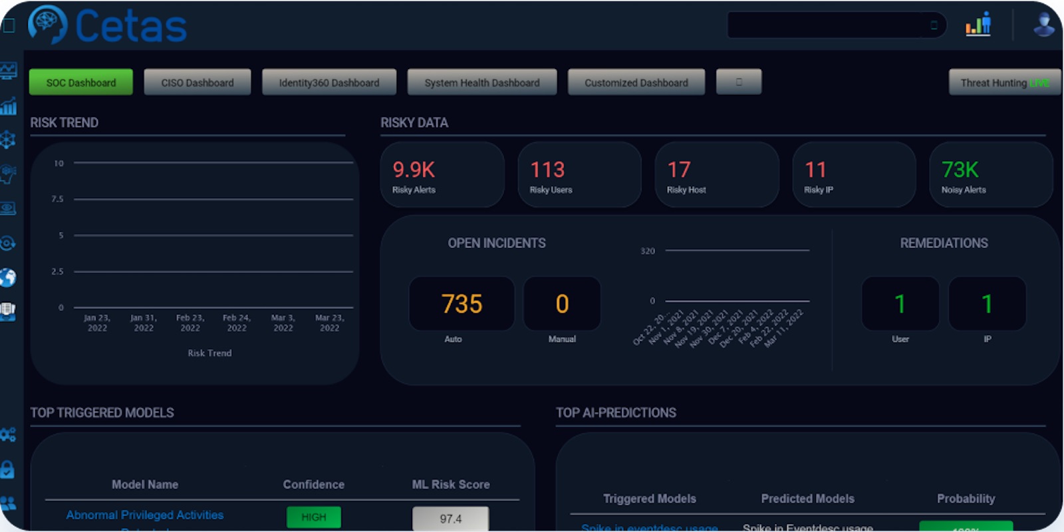The image size is (1064, 532).
Task: Open the 113 Risky Users card
Action: (580, 175)
